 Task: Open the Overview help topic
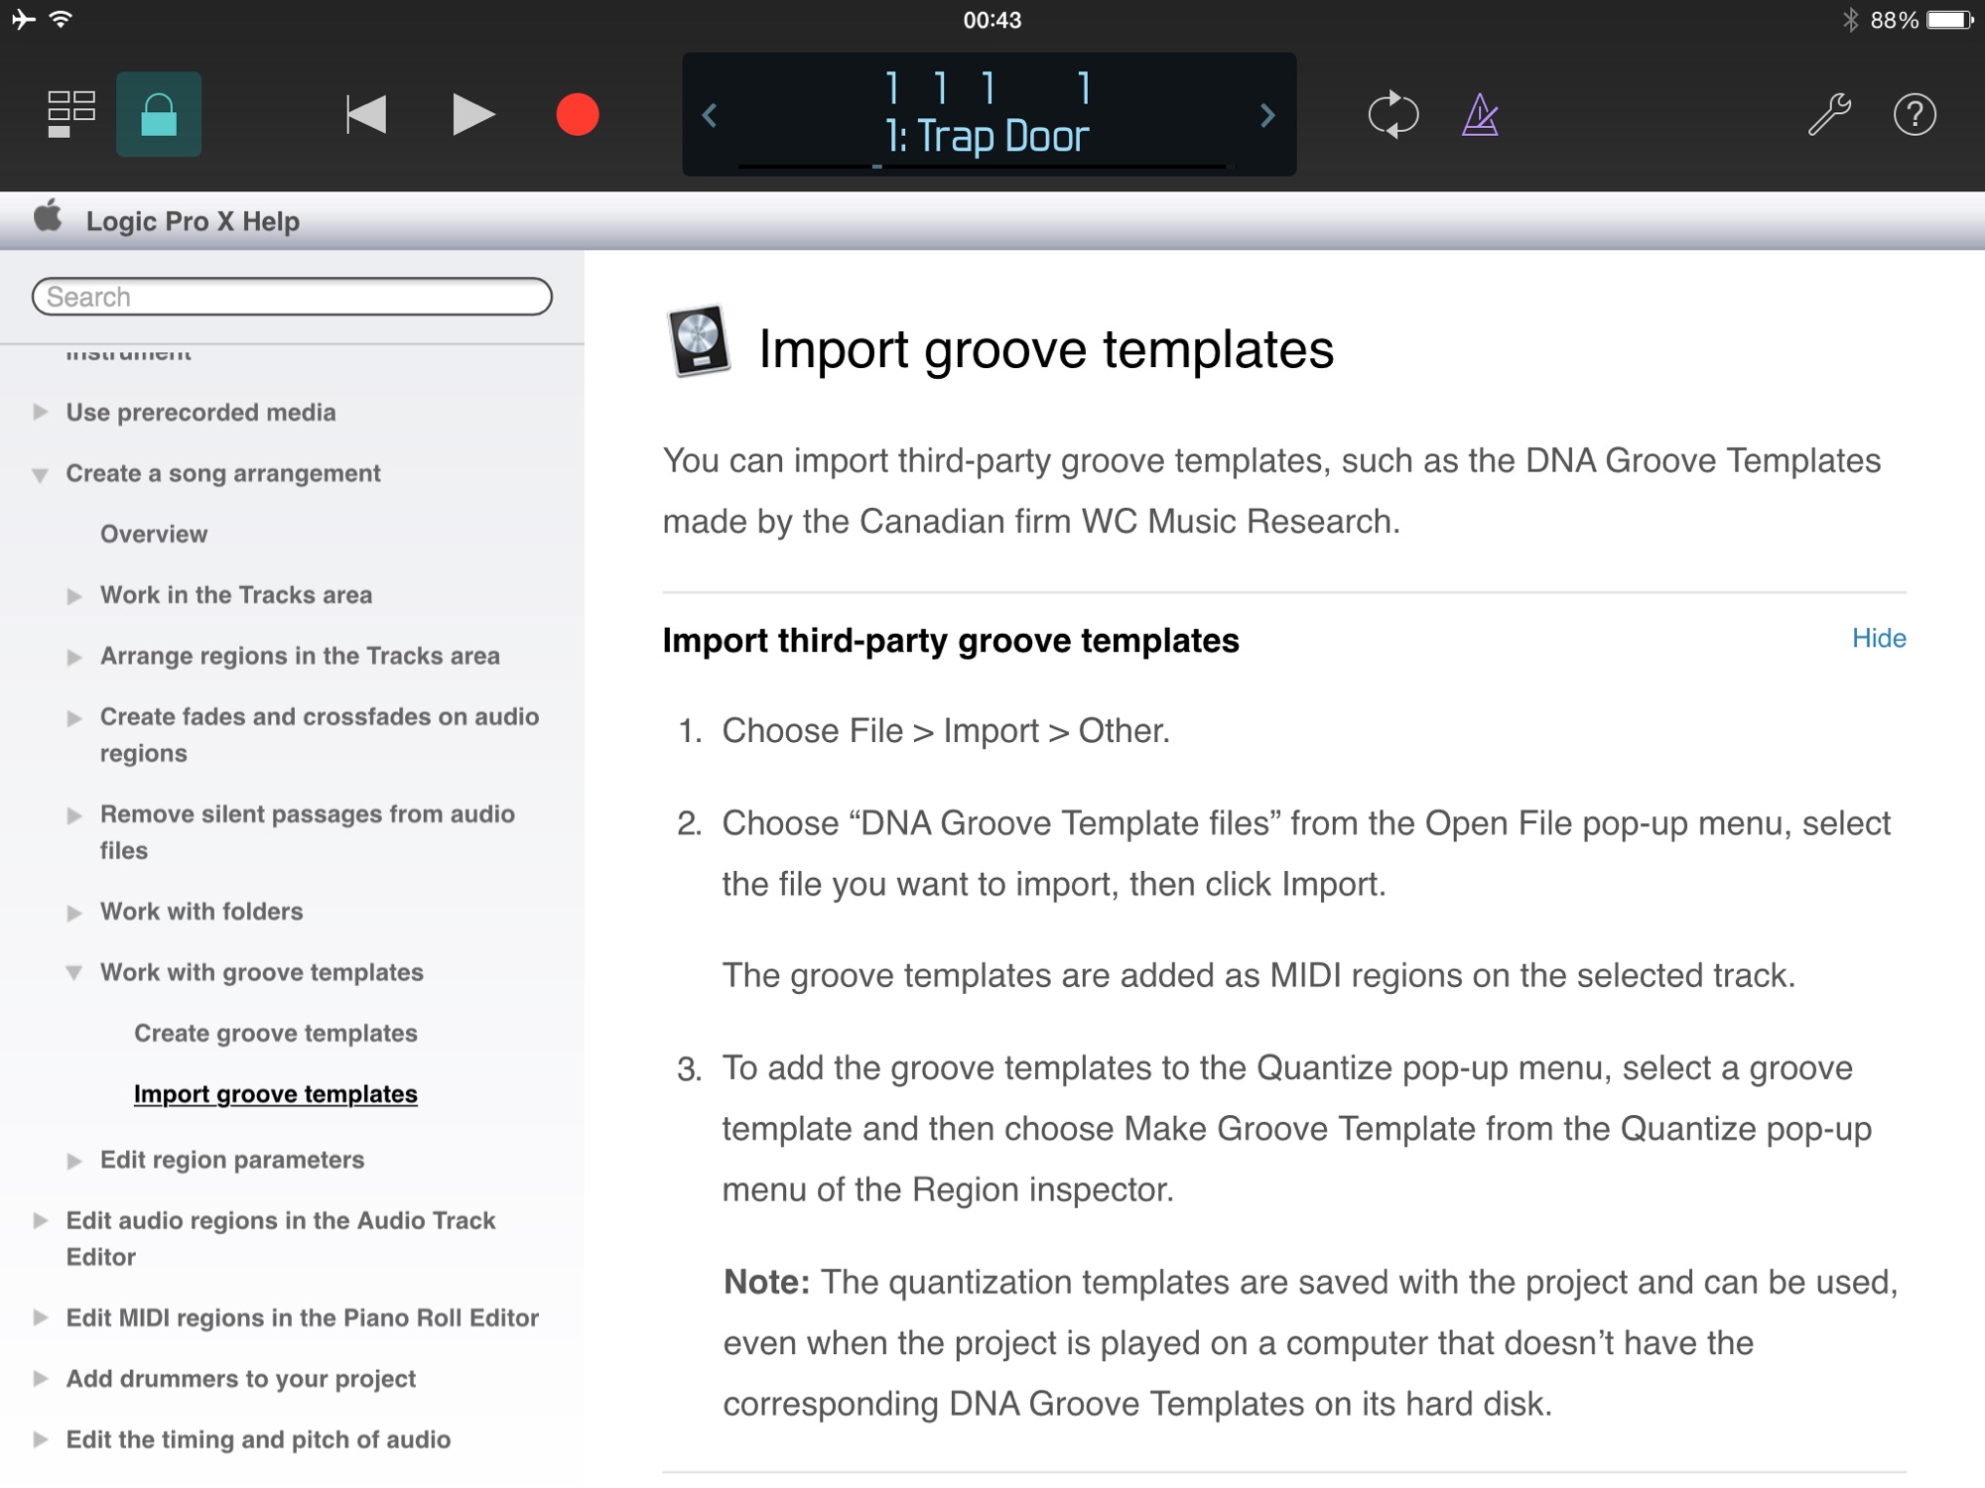(x=154, y=534)
